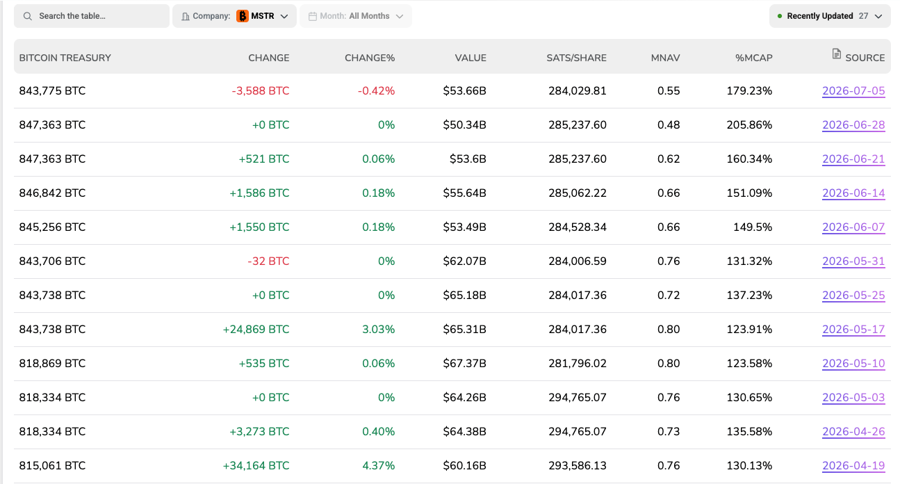Click the 843,706 BTC treasury cell
The image size is (900, 484).
53,261
